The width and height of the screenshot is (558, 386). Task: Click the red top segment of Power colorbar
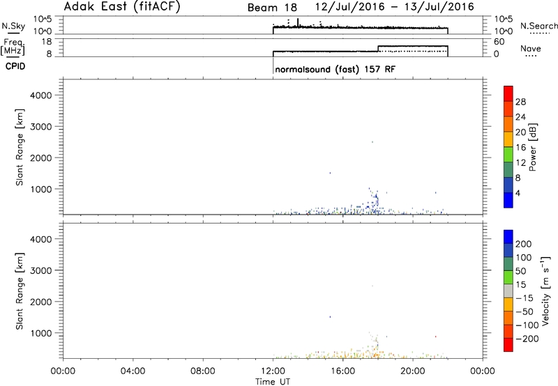508,93
